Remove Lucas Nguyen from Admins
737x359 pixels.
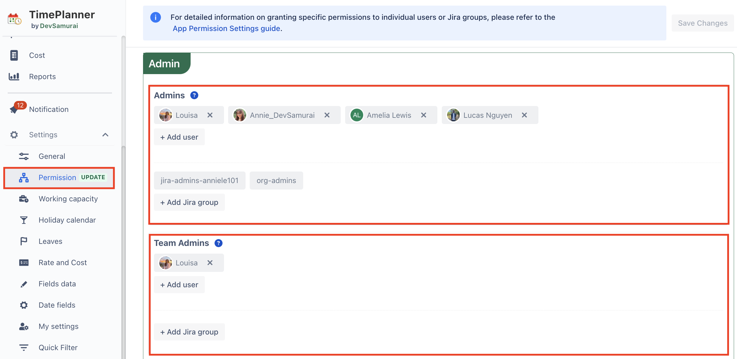[524, 115]
